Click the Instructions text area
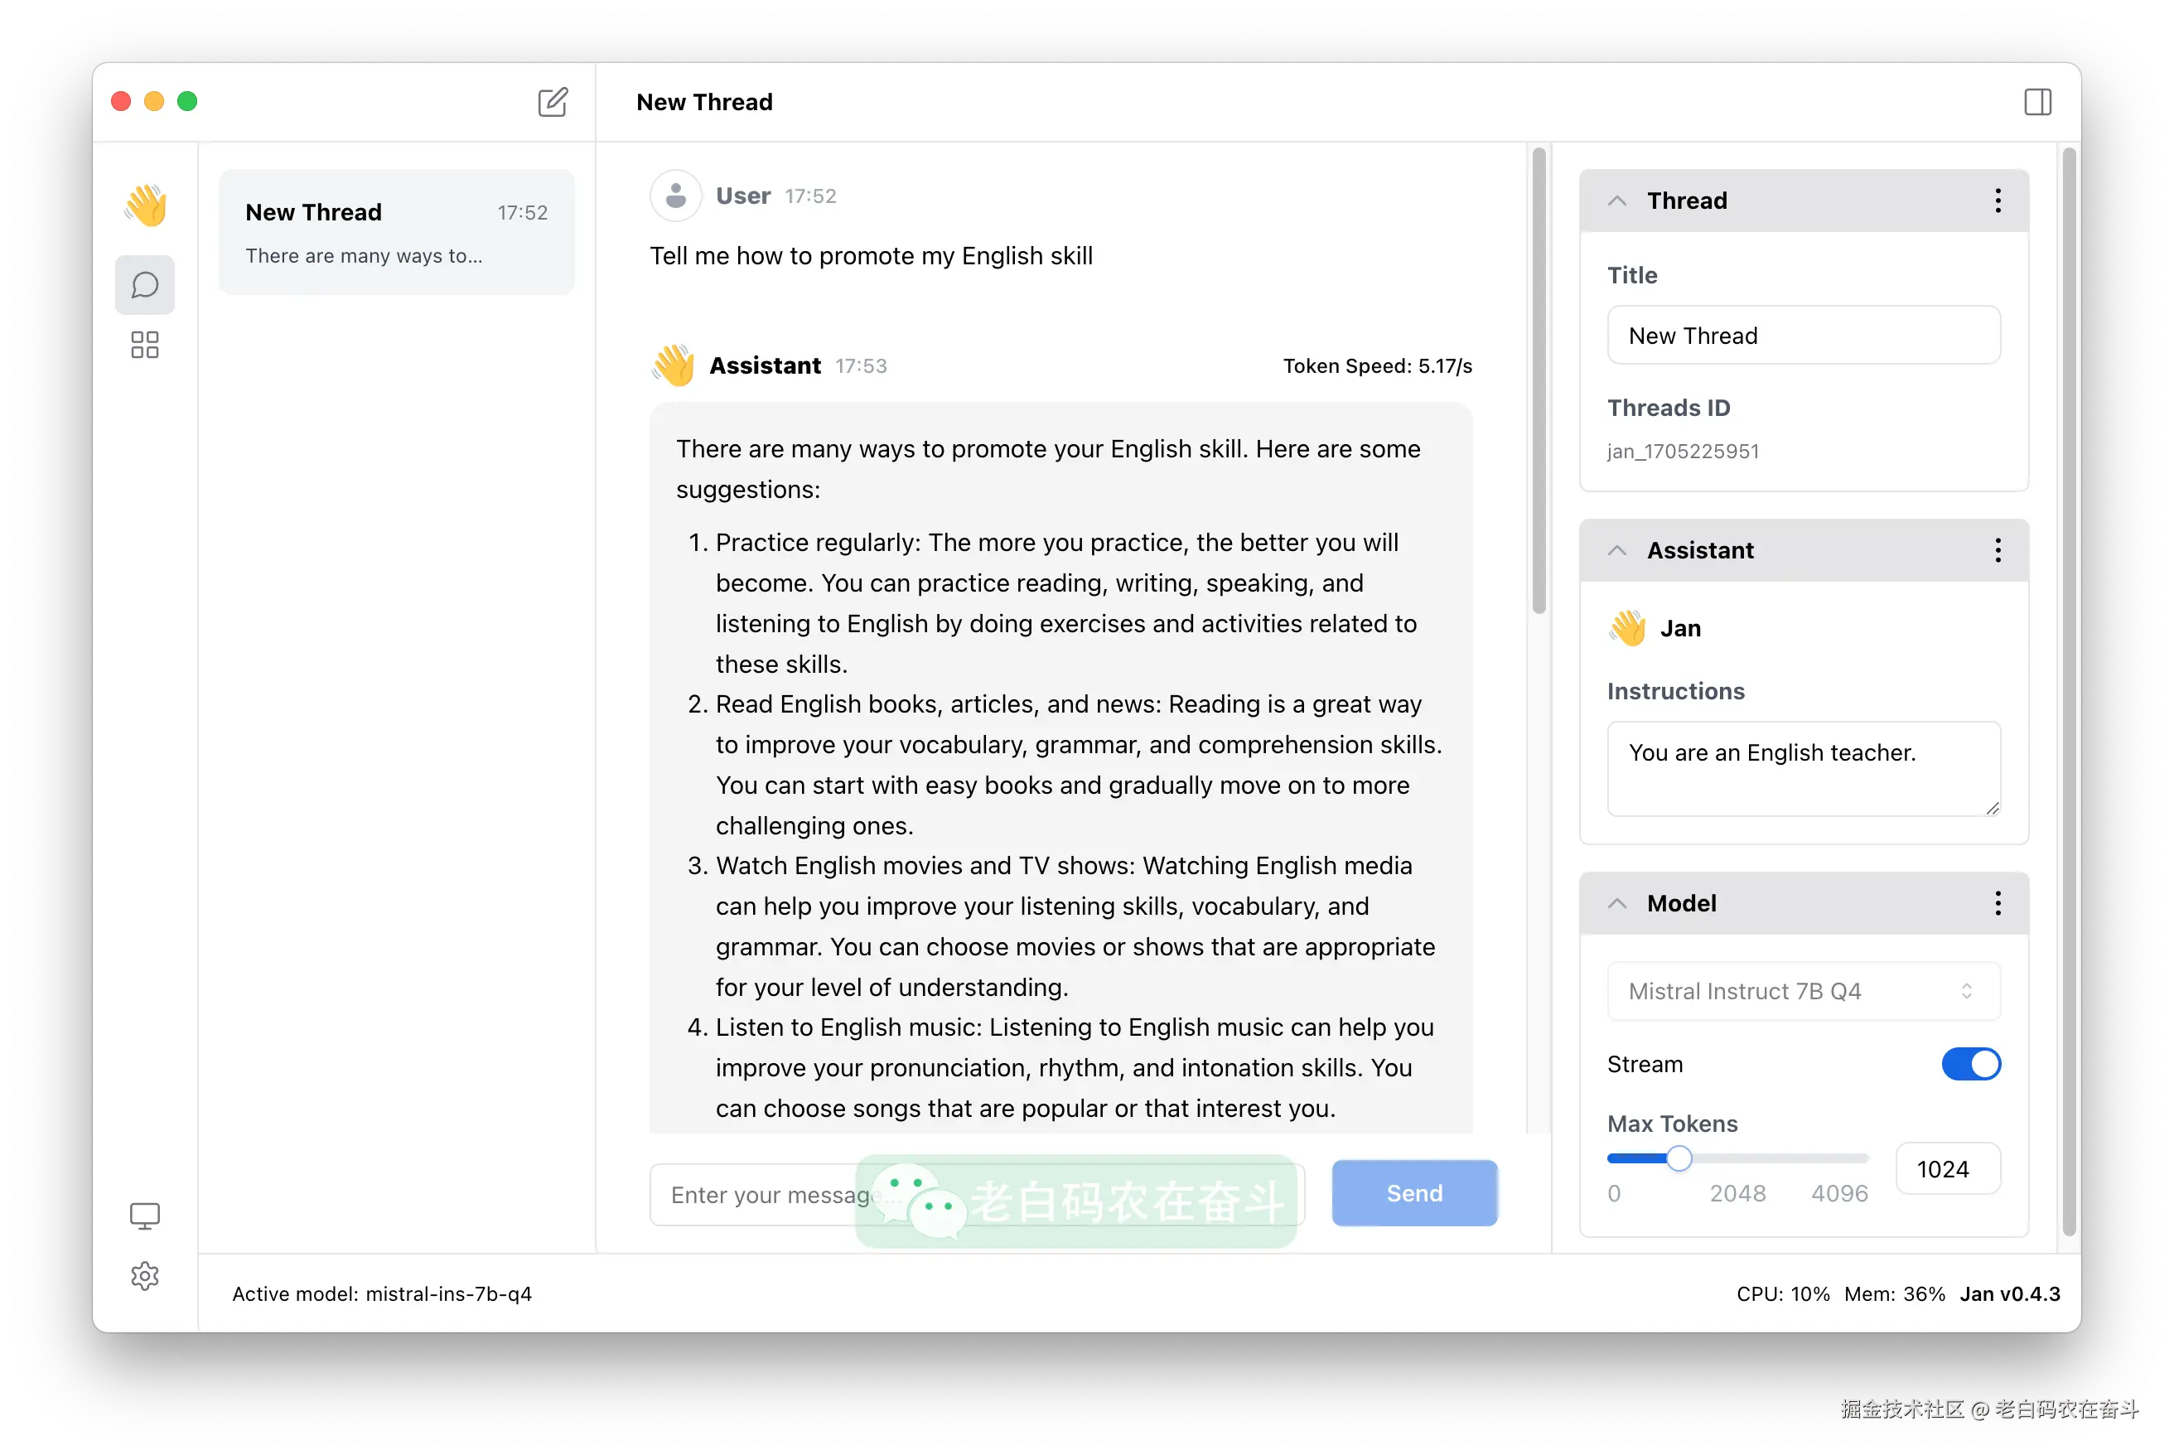 tap(1803, 768)
